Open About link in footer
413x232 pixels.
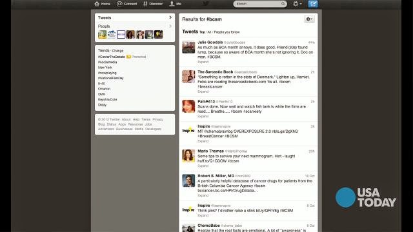(x=126, y=119)
